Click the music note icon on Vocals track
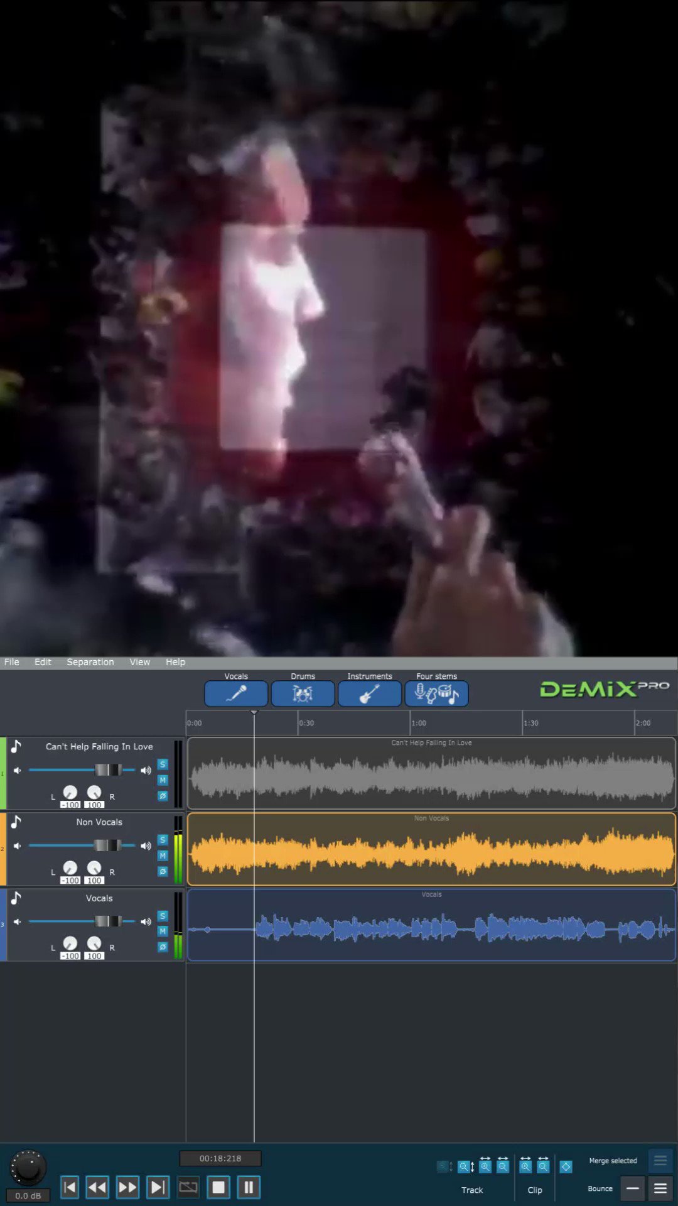 pyautogui.click(x=16, y=898)
